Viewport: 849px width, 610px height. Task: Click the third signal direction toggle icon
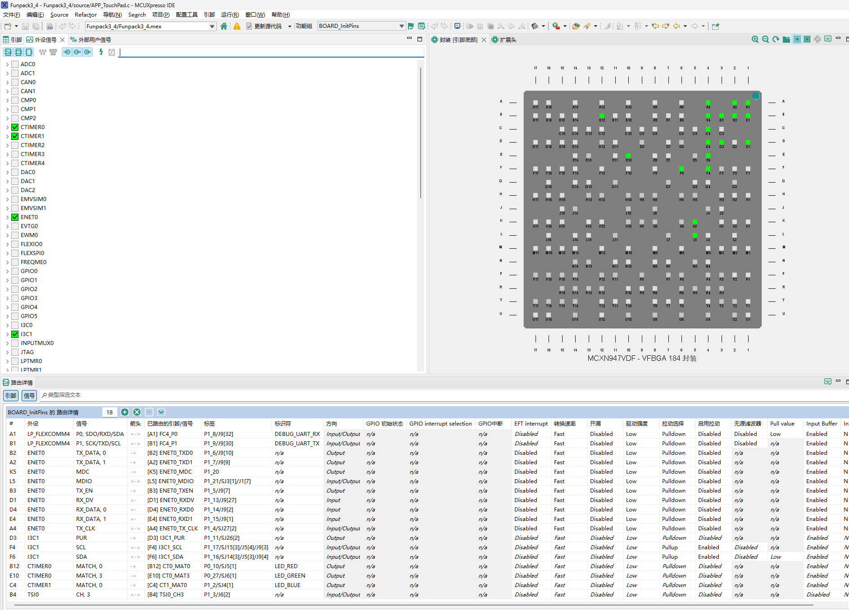click(x=87, y=52)
